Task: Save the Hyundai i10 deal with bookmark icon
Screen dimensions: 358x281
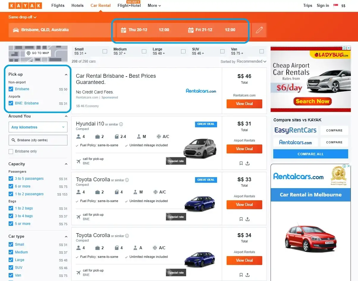Action: pyautogui.click(x=241, y=163)
